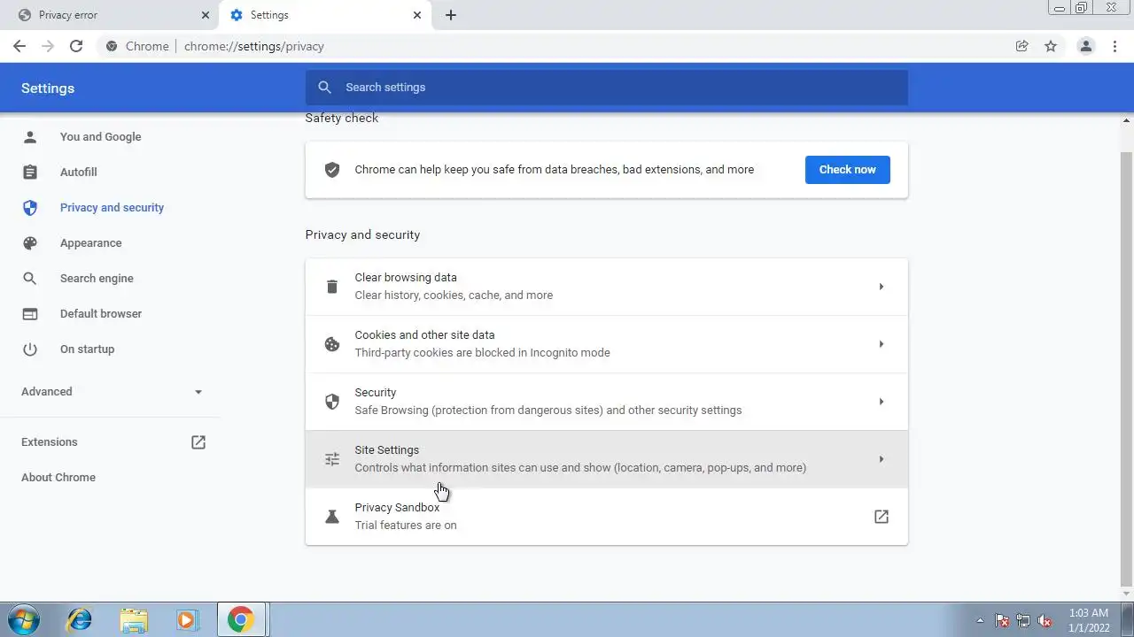This screenshot has width=1134, height=637.
Task: Click the flask icon for Privacy Sandbox
Action: 332,517
